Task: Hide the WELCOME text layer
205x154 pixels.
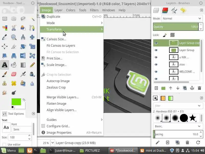Action: click(x=156, y=72)
